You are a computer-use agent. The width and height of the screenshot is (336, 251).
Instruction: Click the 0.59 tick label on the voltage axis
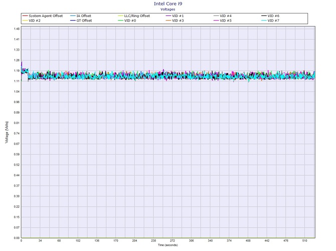[17, 154]
